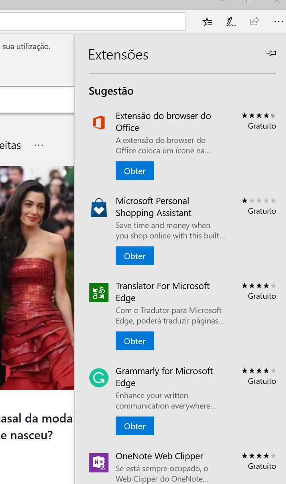Click 'Se está sempre ocupado' description text
Screen dimensions: 286x484
click(162, 473)
